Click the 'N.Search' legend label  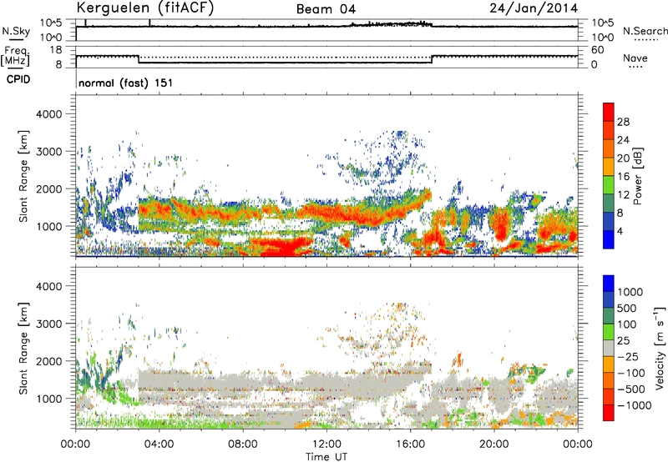click(645, 31)
